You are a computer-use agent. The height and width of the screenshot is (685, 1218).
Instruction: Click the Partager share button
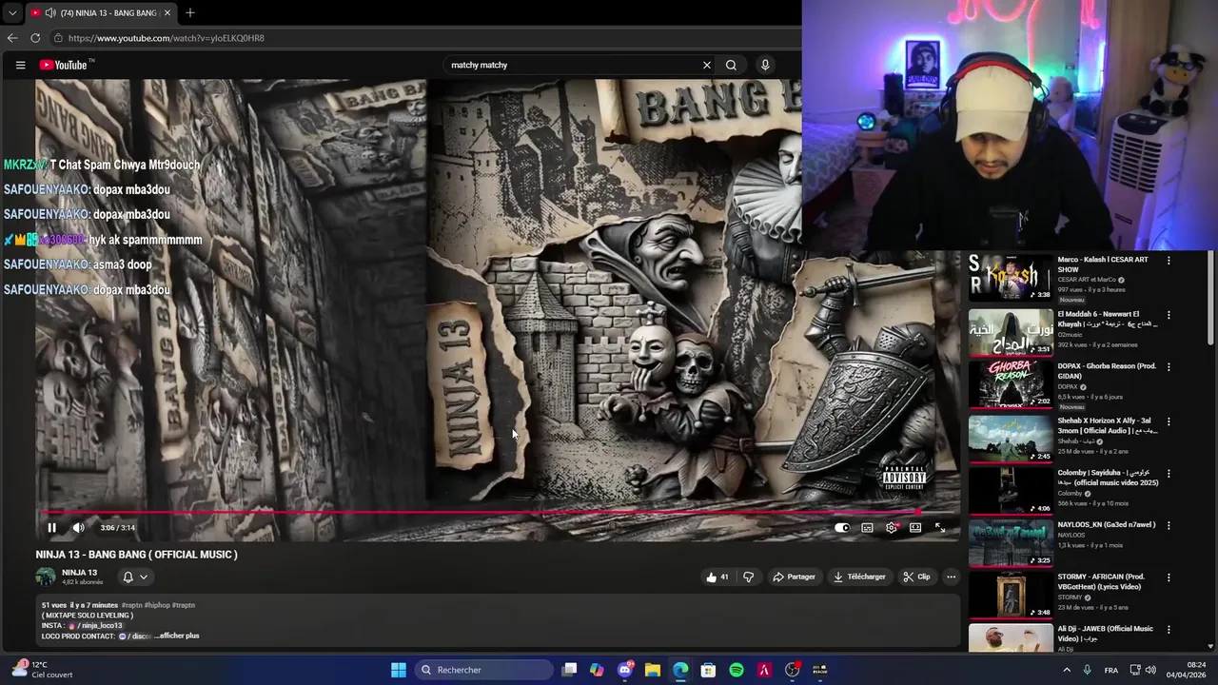794,577
